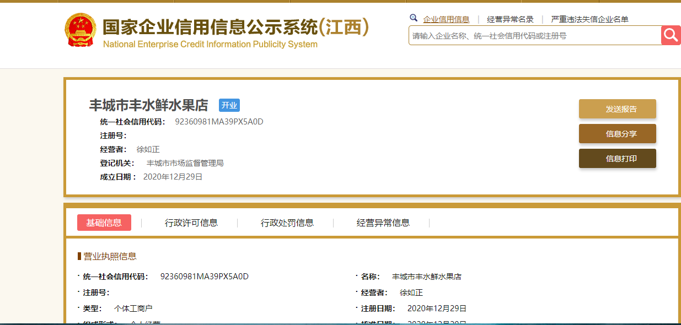Click 注册日期 value 2020年12月29日
This screenshot has height=325, width=681.
[x=437, y=308]
